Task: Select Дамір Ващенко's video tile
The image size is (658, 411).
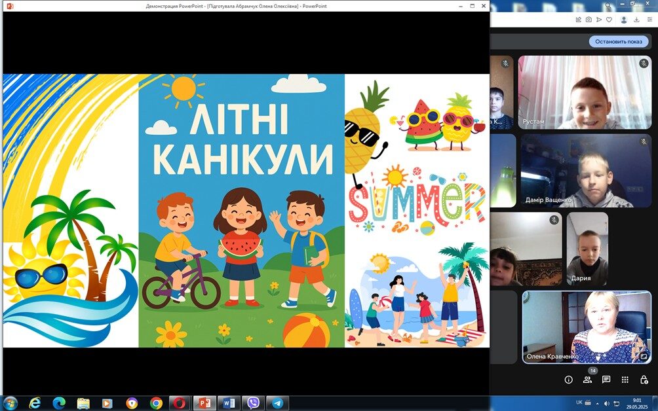Action: 587,171
